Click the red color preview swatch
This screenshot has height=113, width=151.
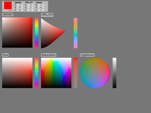coord(8,5)
